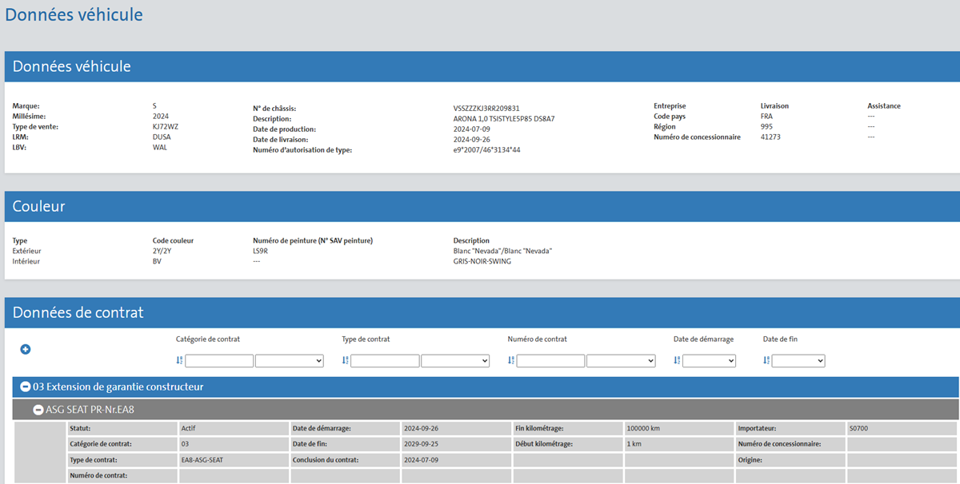Click the blue plus expand-all icon

[x=26, y=349]
